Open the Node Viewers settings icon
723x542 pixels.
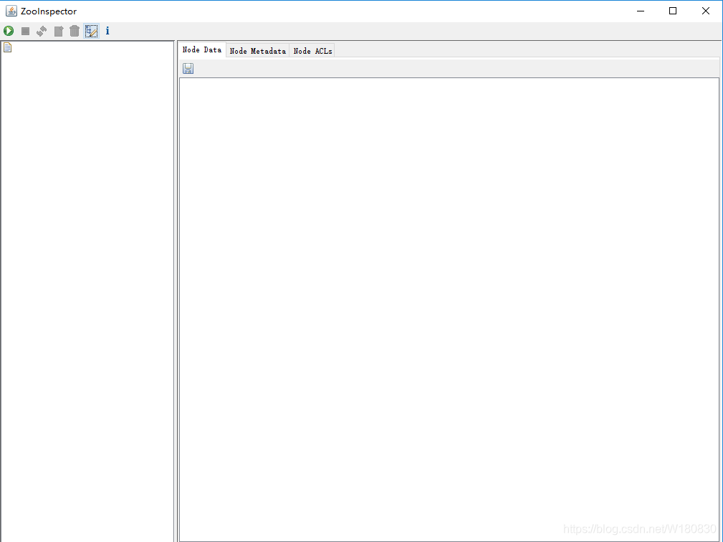tap(91, 31)
